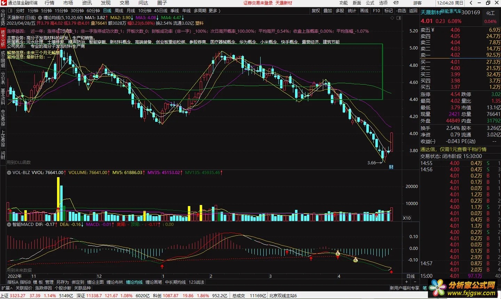Select the 缠论主图 indicator tab

point(95,282)
